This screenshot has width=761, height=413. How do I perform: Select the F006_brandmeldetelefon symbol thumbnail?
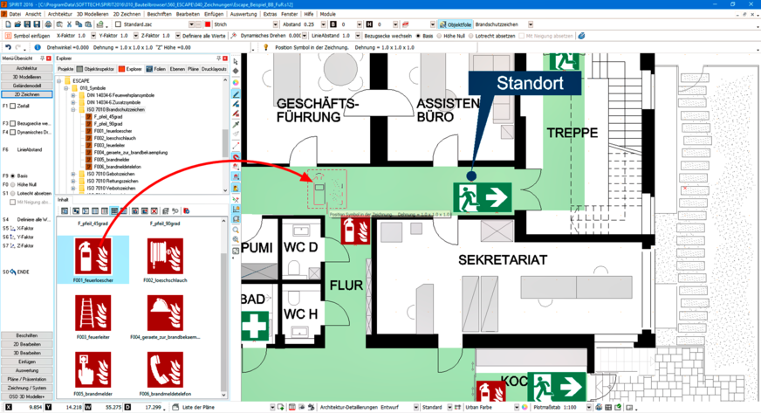click(165, 370)
